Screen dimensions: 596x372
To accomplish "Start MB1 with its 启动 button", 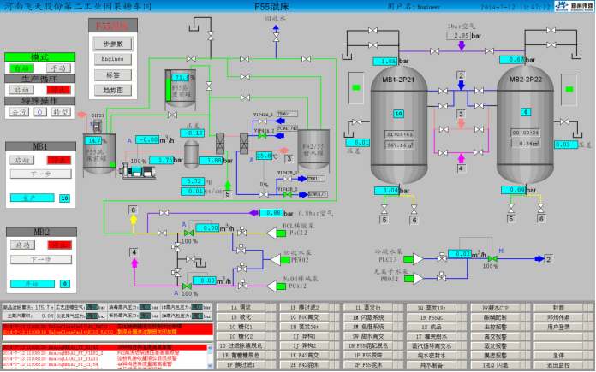I will (21, 160).
